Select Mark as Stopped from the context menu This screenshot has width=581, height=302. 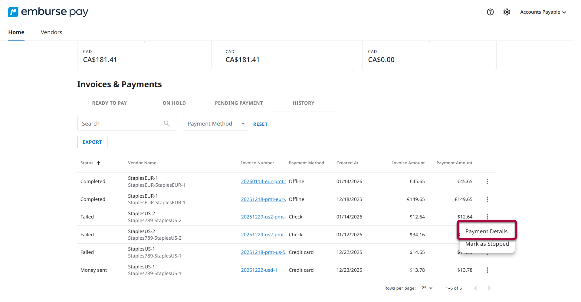click(487, 244)
